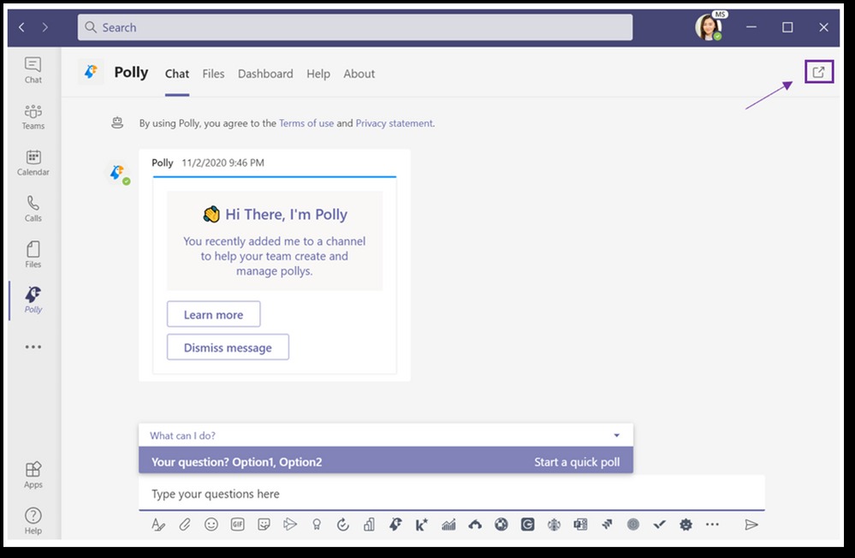Go to Calls in the sidebar

click(33, 209)
